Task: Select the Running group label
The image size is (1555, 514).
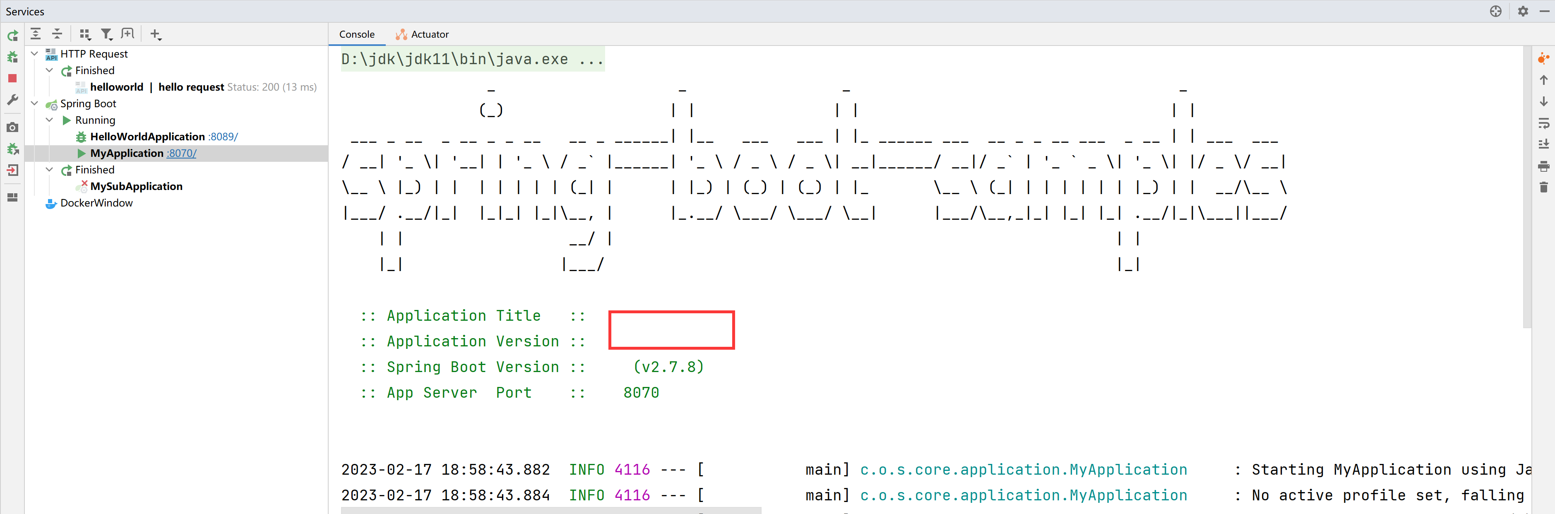Action: (95, 120)
